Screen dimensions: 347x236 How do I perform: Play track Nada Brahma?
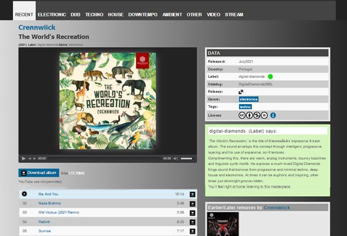49,203
